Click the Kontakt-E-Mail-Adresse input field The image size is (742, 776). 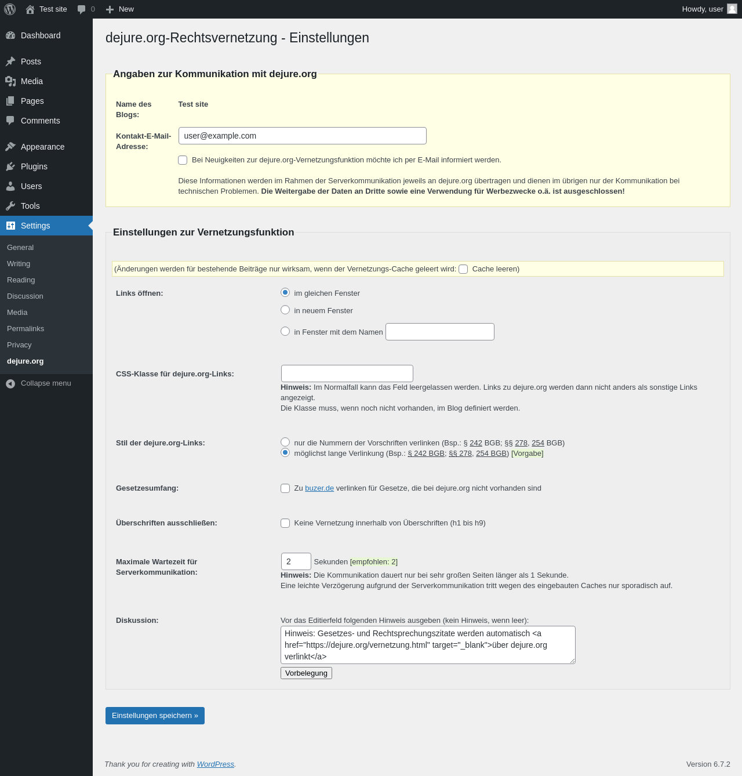(303, 136)
